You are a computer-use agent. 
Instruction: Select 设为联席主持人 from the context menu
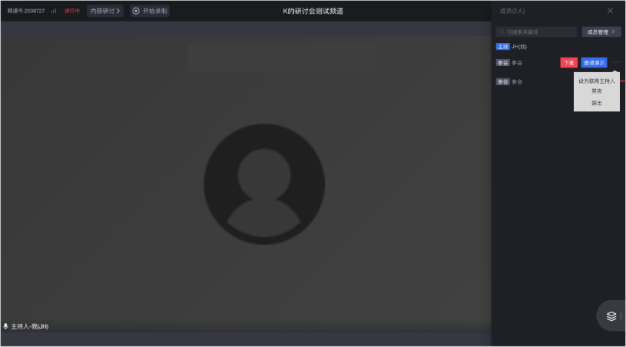[596, 81]
